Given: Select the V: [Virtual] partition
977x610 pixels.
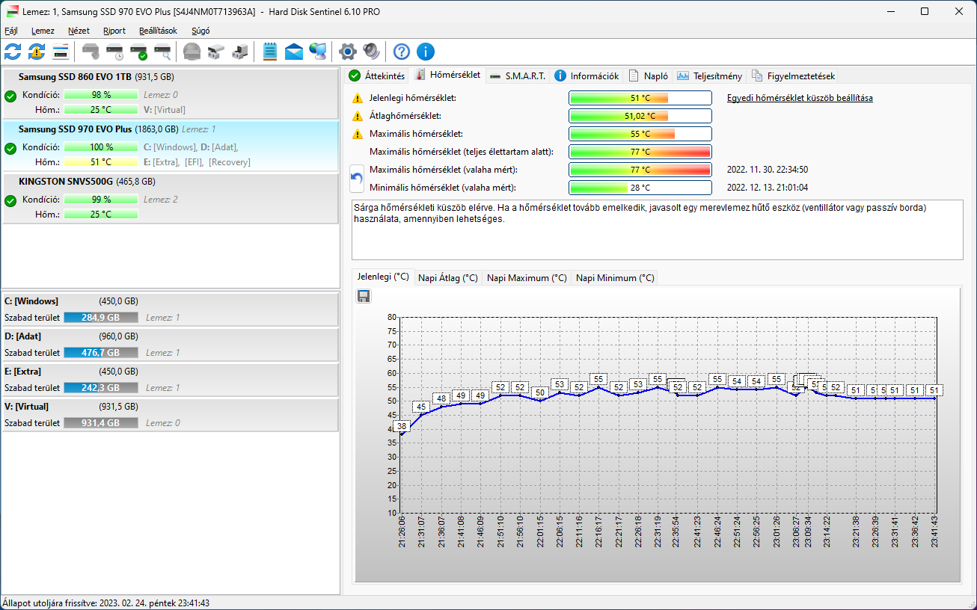Looking at the screenshot, I should 170,415.
